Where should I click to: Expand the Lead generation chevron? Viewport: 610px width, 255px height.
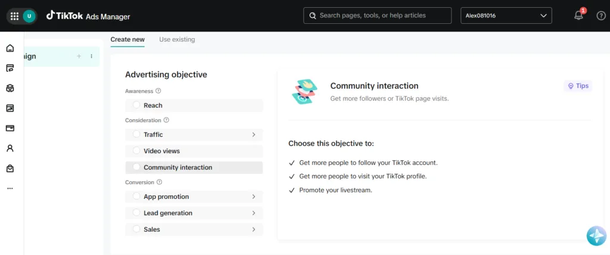click(254, 213)
